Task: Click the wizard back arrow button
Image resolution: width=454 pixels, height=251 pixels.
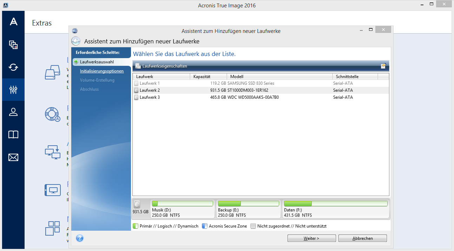Action: pyautogui.click(x=76, y=41)
